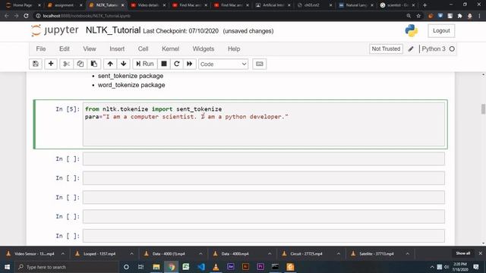Click inside the In [5] code cell
This screenshot has height=273, width=486.
click(264, 124)
